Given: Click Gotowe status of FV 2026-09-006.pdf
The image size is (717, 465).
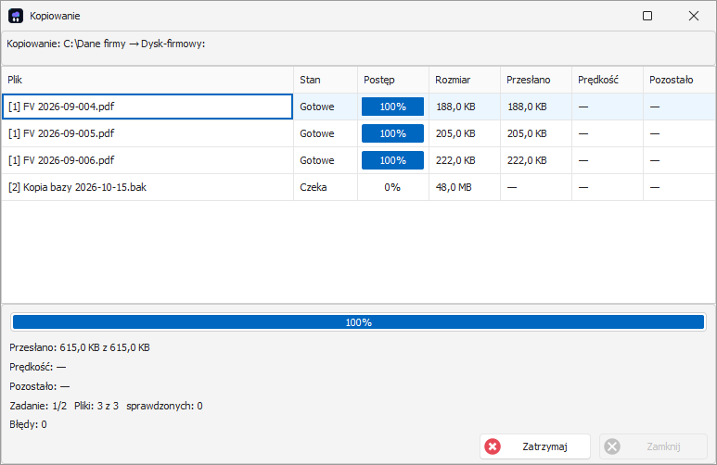Looking at the screenshot, I should 326,160.
